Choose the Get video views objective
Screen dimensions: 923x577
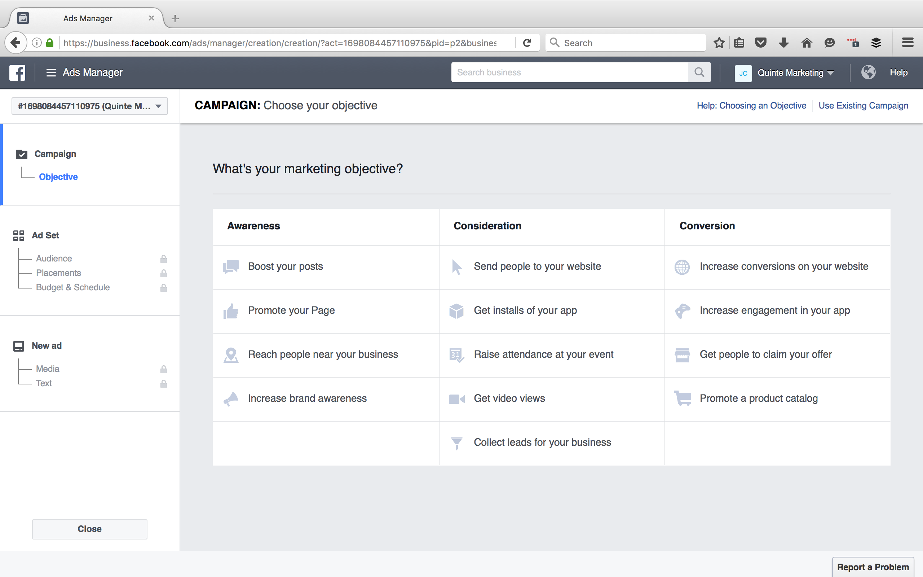(509, 398)
